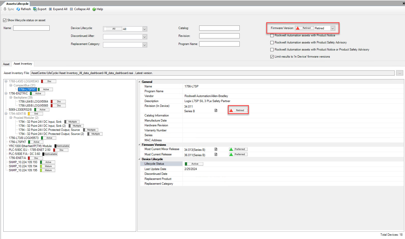Viewport: 405px width, 239px height.
Task: Click End status badge of 1794-AENT/B
Action: click(35, 114)
